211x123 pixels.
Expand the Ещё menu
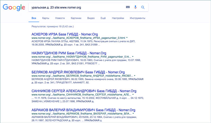(103, 18)
